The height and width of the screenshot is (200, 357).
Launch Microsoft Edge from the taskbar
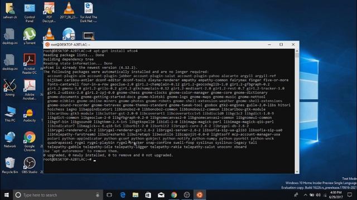click(x=123, y=195)
